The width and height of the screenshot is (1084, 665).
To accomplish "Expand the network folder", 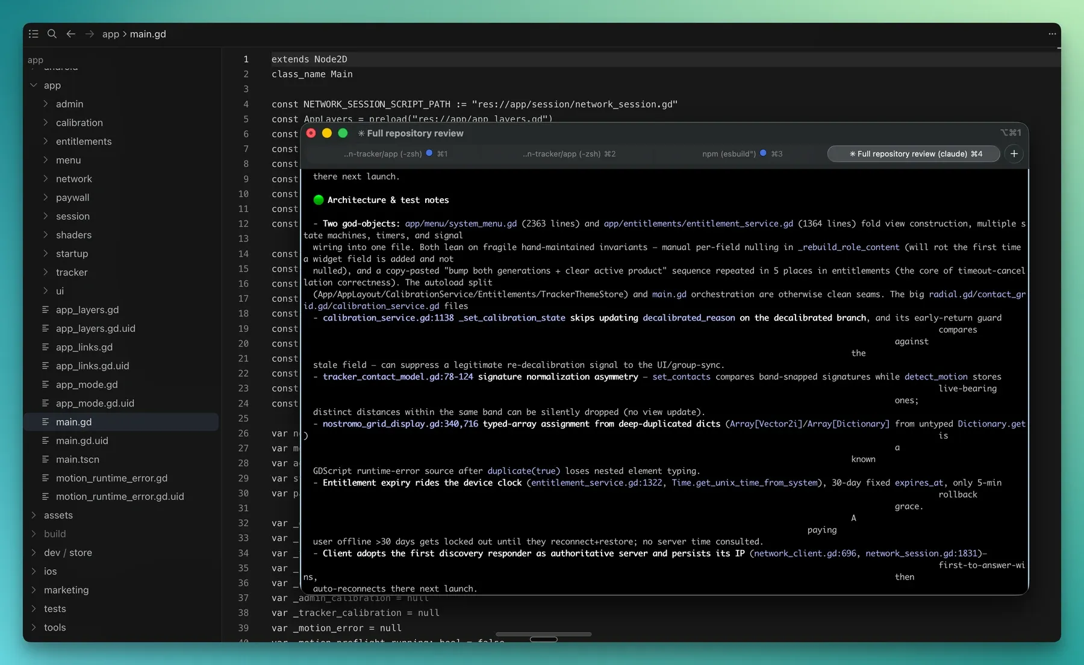I will [x=46, y=178].
